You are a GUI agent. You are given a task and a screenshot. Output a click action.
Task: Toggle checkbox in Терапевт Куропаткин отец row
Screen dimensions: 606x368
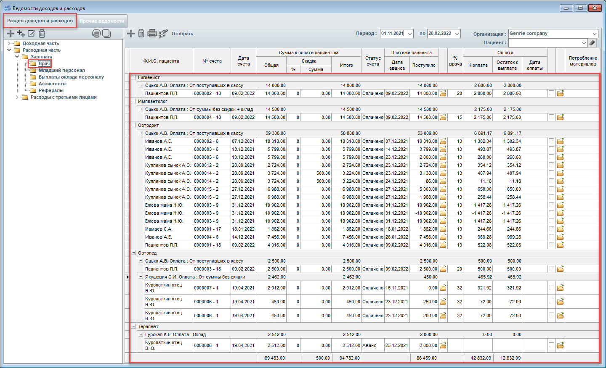tap(551, 345)
